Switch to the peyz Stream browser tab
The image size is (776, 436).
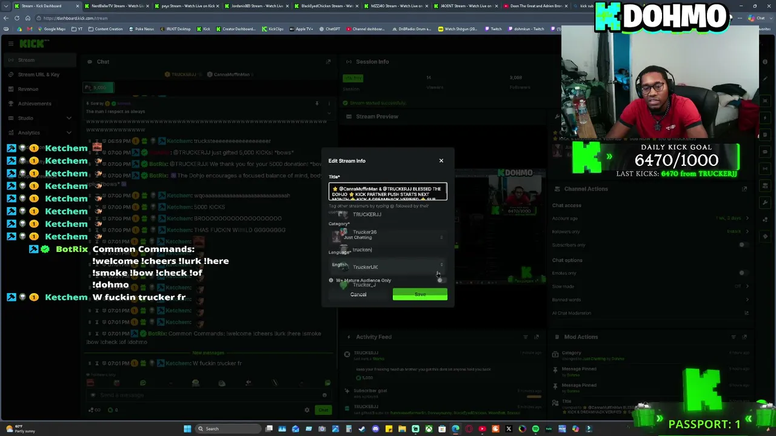pos(186,6)
